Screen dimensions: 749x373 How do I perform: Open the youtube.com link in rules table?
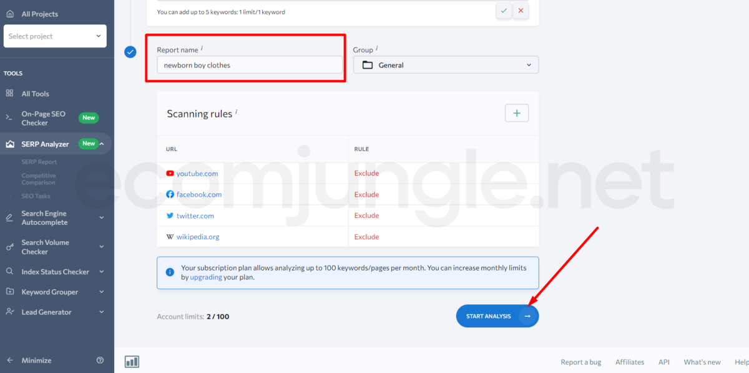[197, 173]
